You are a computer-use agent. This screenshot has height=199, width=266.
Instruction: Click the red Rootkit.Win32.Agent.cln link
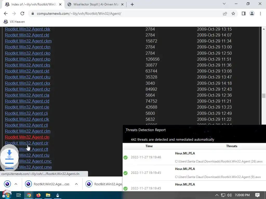pyautogui.click(x=27, y=137)
